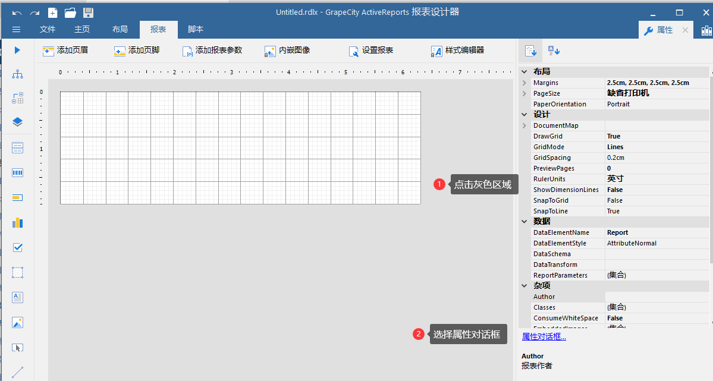
Task: Click the preview play arrow
Action: [17, 50]
